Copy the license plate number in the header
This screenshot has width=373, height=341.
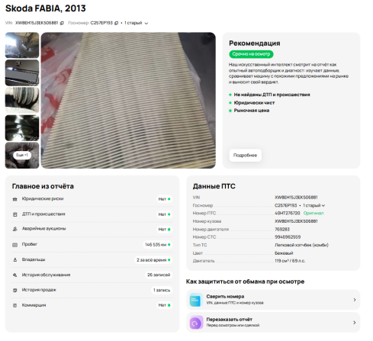point(117,23)
